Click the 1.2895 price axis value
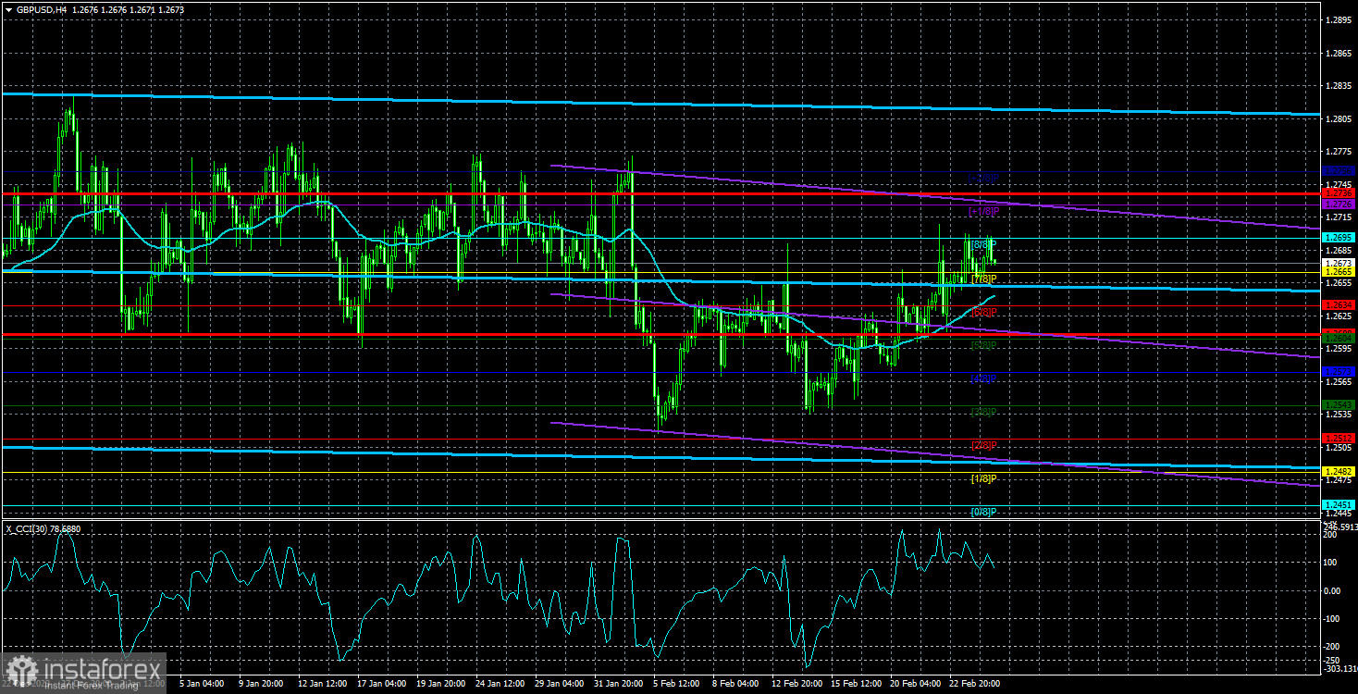The width and height of the screenshot is (1358, 694). 1339,19
